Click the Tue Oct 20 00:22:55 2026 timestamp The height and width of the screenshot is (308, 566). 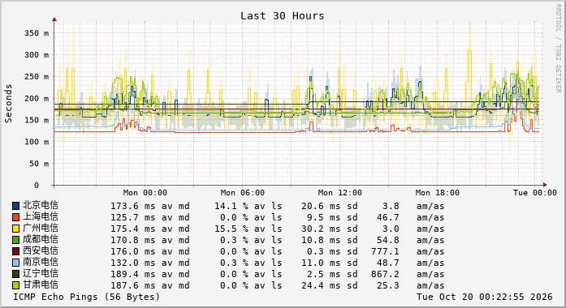485,297
